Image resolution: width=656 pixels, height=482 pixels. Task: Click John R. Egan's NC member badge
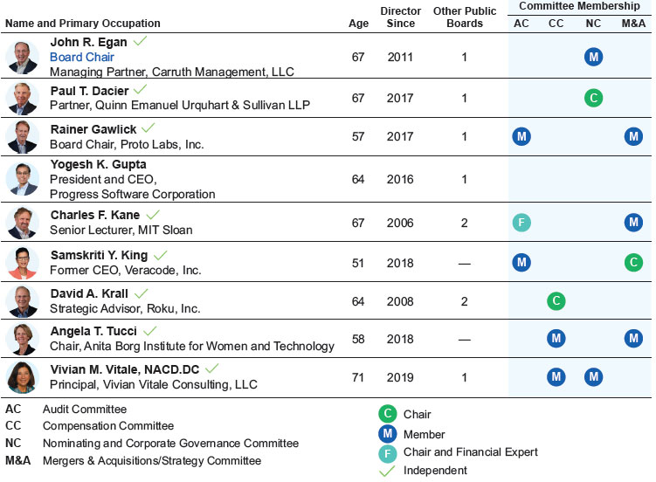click(593, 58)
